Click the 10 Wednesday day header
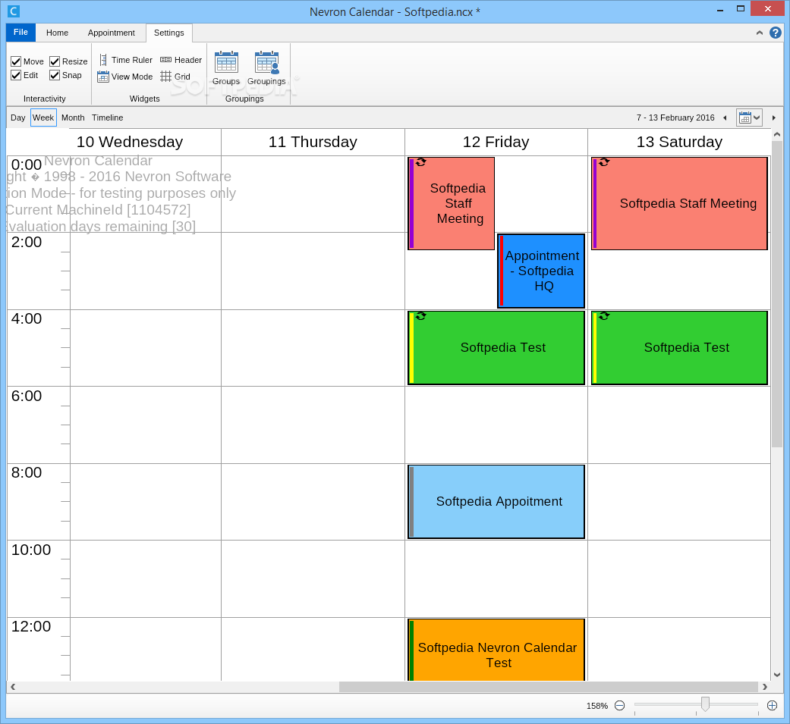The image size is (790, 724). pos(130,142)
